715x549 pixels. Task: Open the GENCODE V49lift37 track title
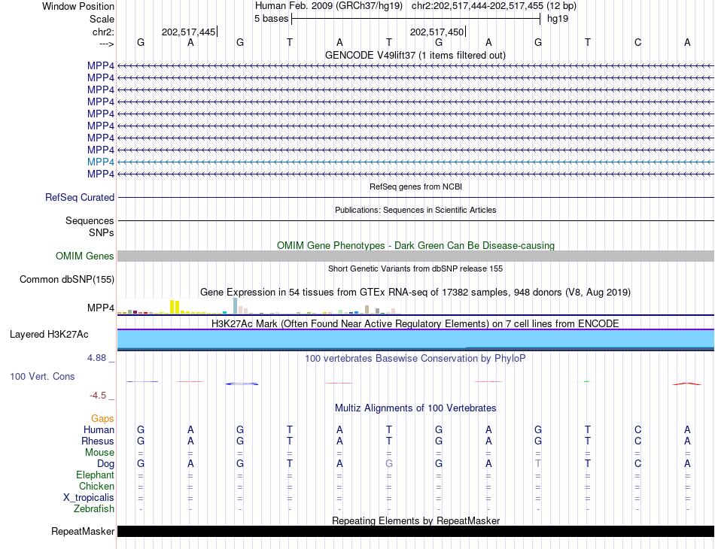coord(415,55)
